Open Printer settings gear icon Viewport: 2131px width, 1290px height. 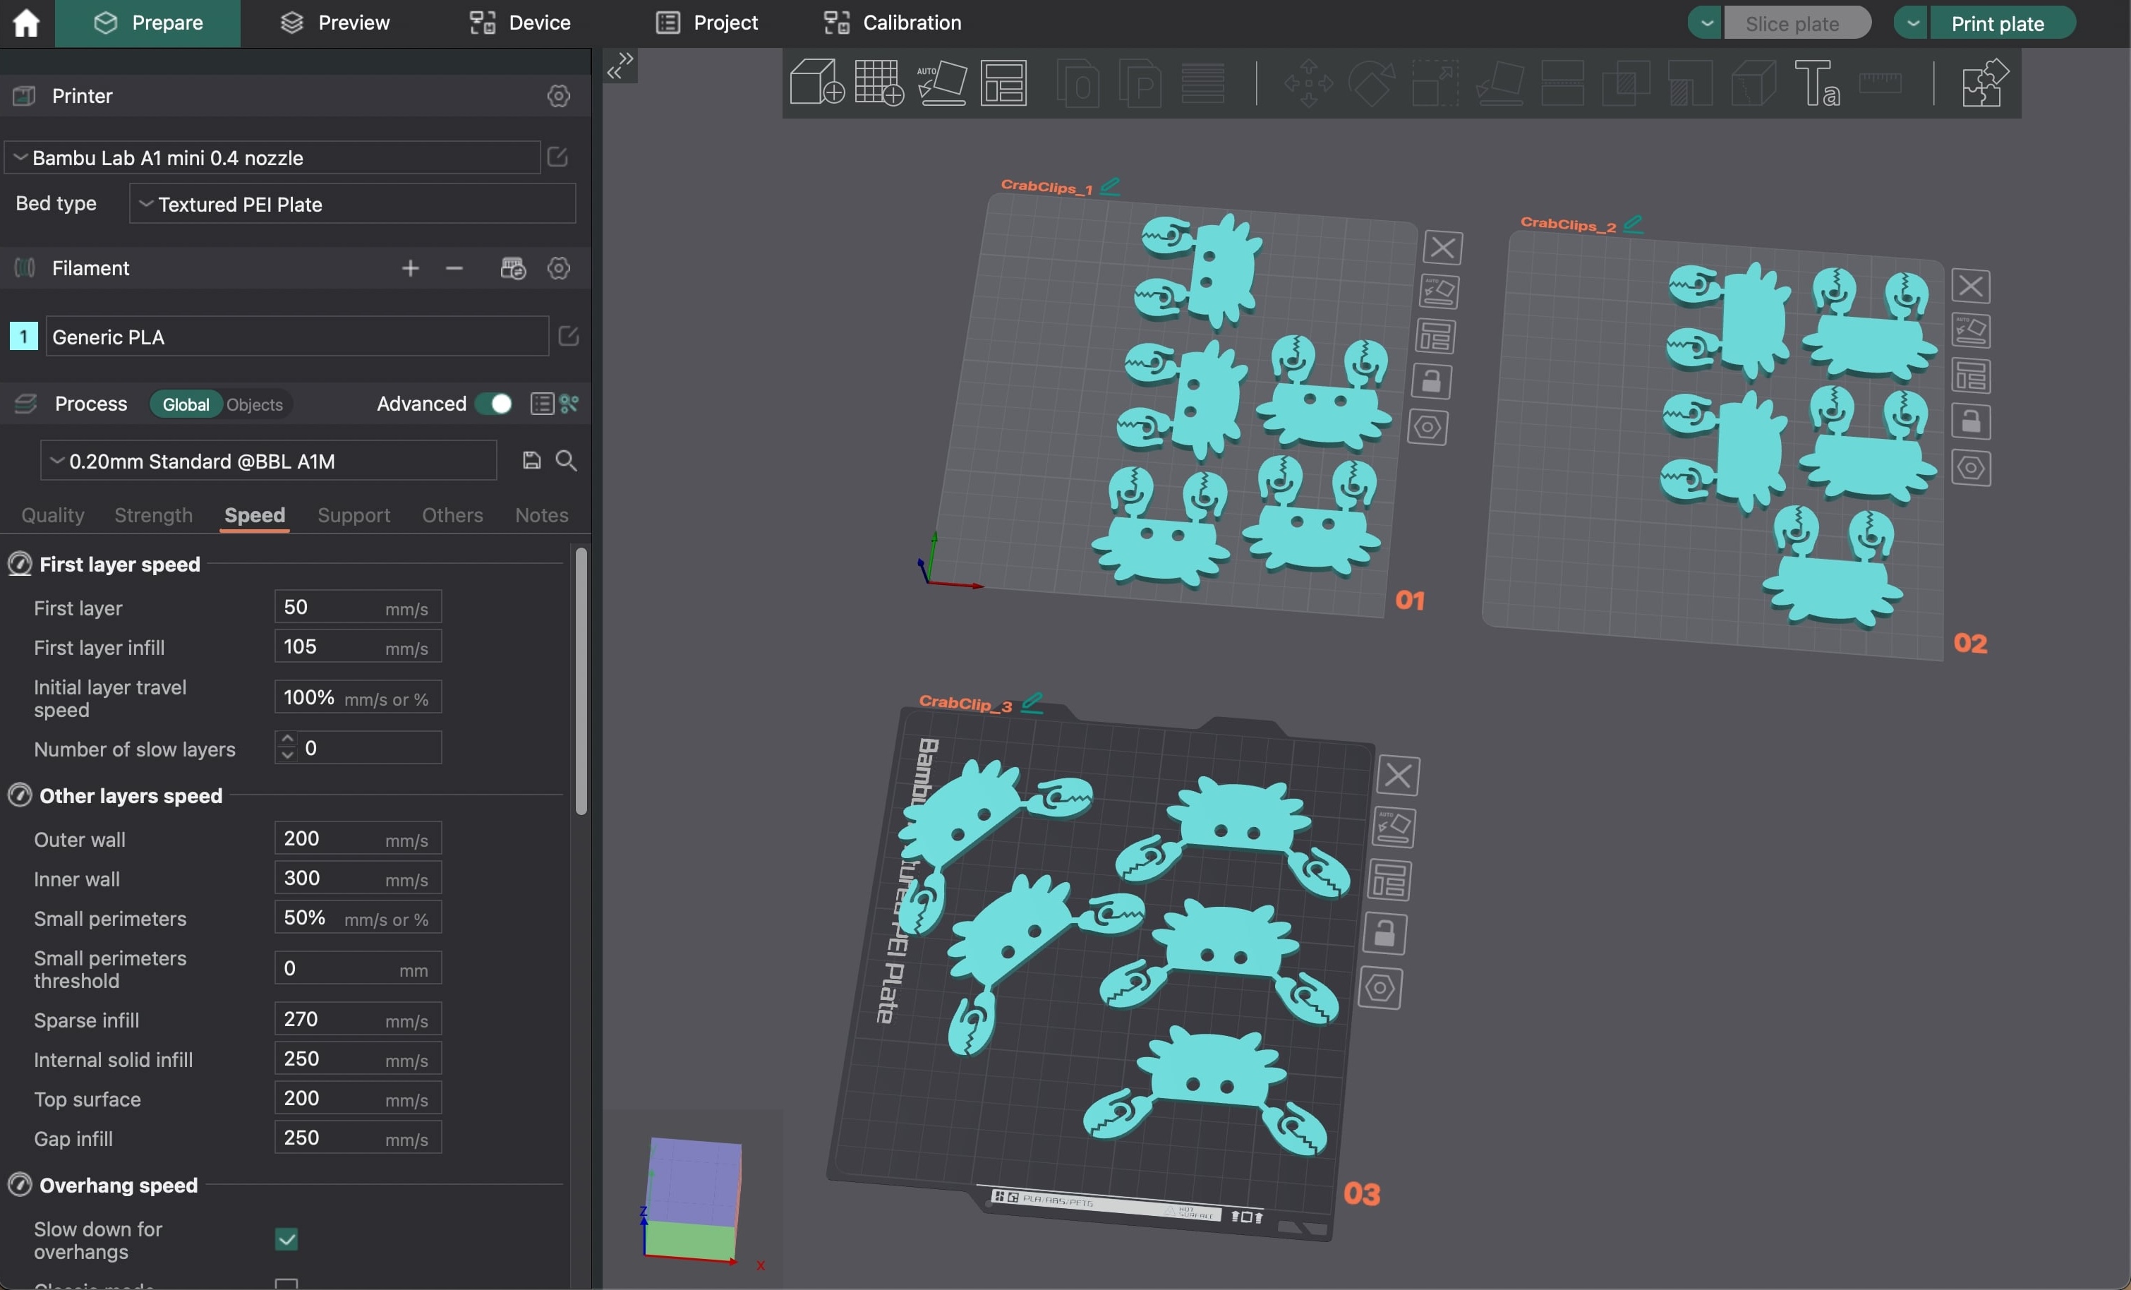559,96
